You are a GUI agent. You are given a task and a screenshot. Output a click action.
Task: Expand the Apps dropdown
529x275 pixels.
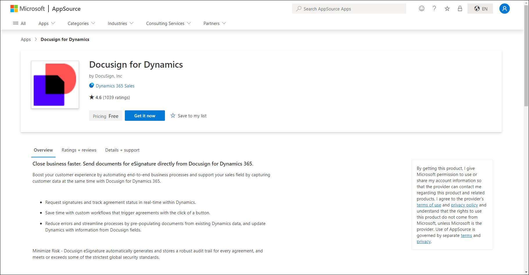tap(46, 23)
